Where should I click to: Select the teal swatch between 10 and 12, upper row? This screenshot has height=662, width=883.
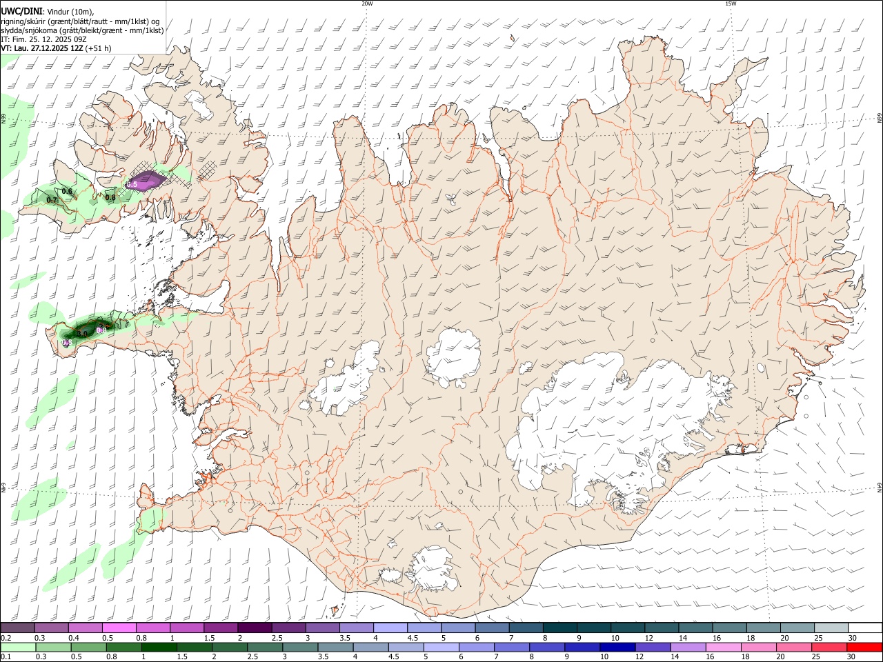click(x=627, y=628)
